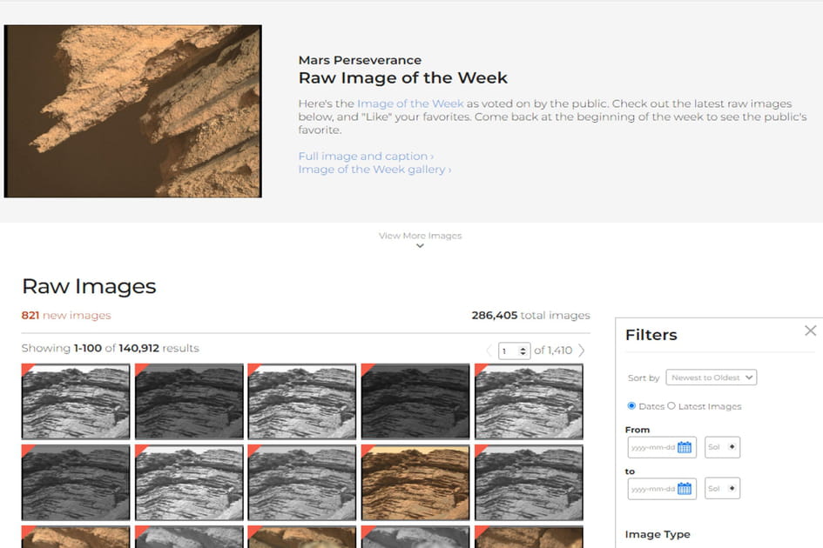Open the fifth thumbnail in second row
823x548 pixels.
coord(529,483)
